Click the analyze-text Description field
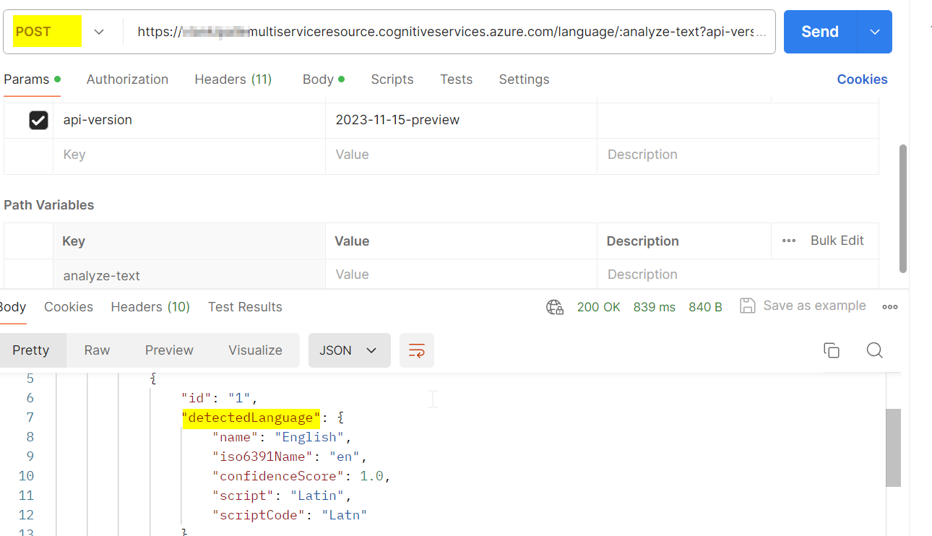 (x=738, y=275)
